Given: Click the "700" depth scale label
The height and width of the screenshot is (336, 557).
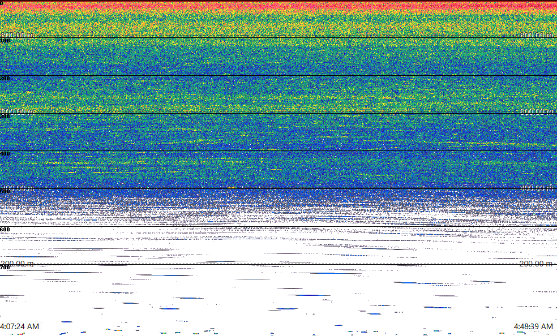Looking at the screenshot, I should (x=5, y=268).
